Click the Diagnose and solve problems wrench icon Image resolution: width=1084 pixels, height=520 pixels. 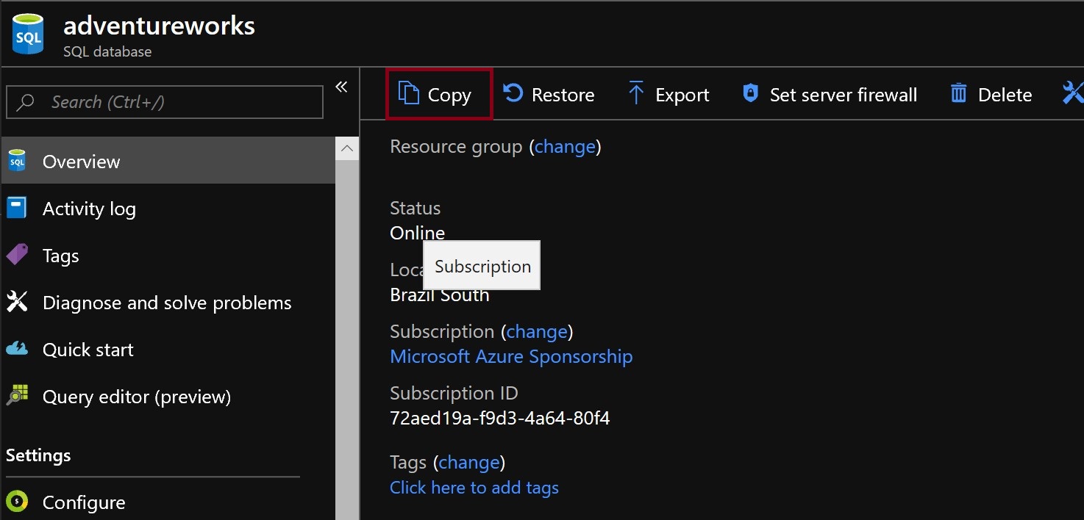17,302
